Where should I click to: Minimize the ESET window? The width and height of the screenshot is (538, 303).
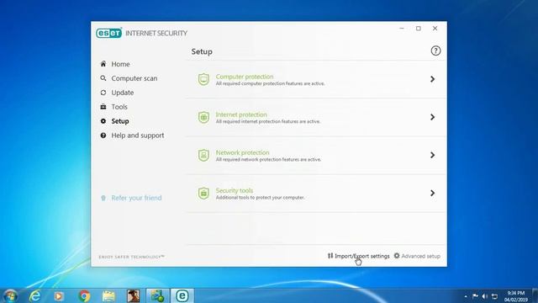[402, 29]
